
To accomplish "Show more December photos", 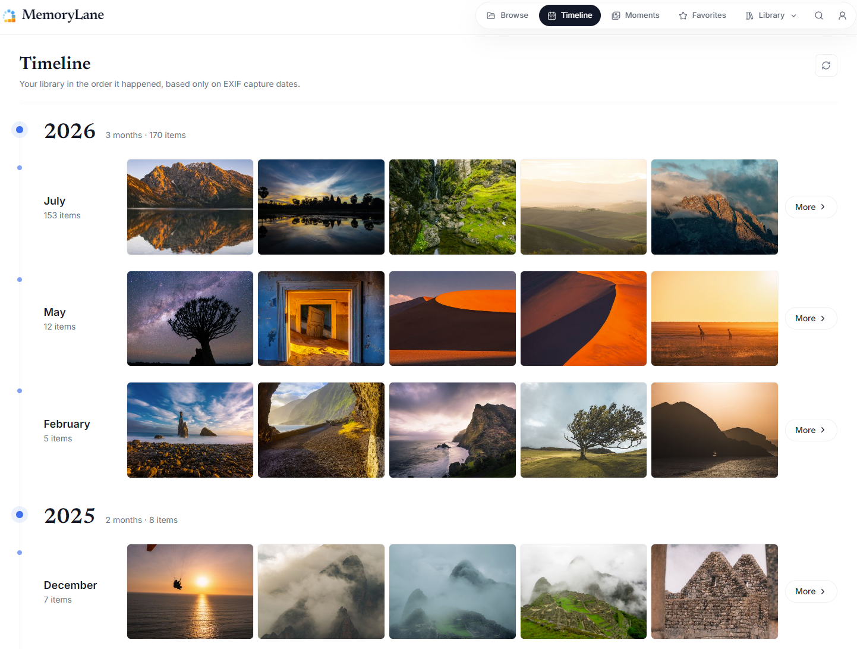I will tap(811, 591).
